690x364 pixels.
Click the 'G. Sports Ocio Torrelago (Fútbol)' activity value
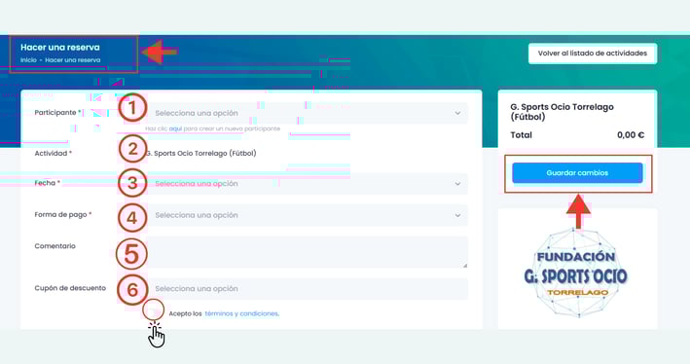coord(200,153)
